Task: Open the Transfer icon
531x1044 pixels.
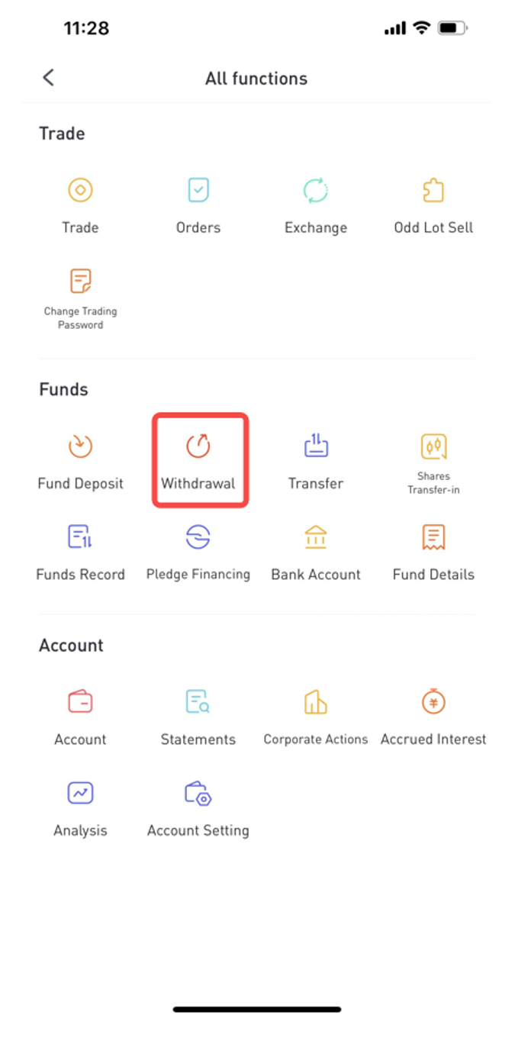Action: click(316, 446)
